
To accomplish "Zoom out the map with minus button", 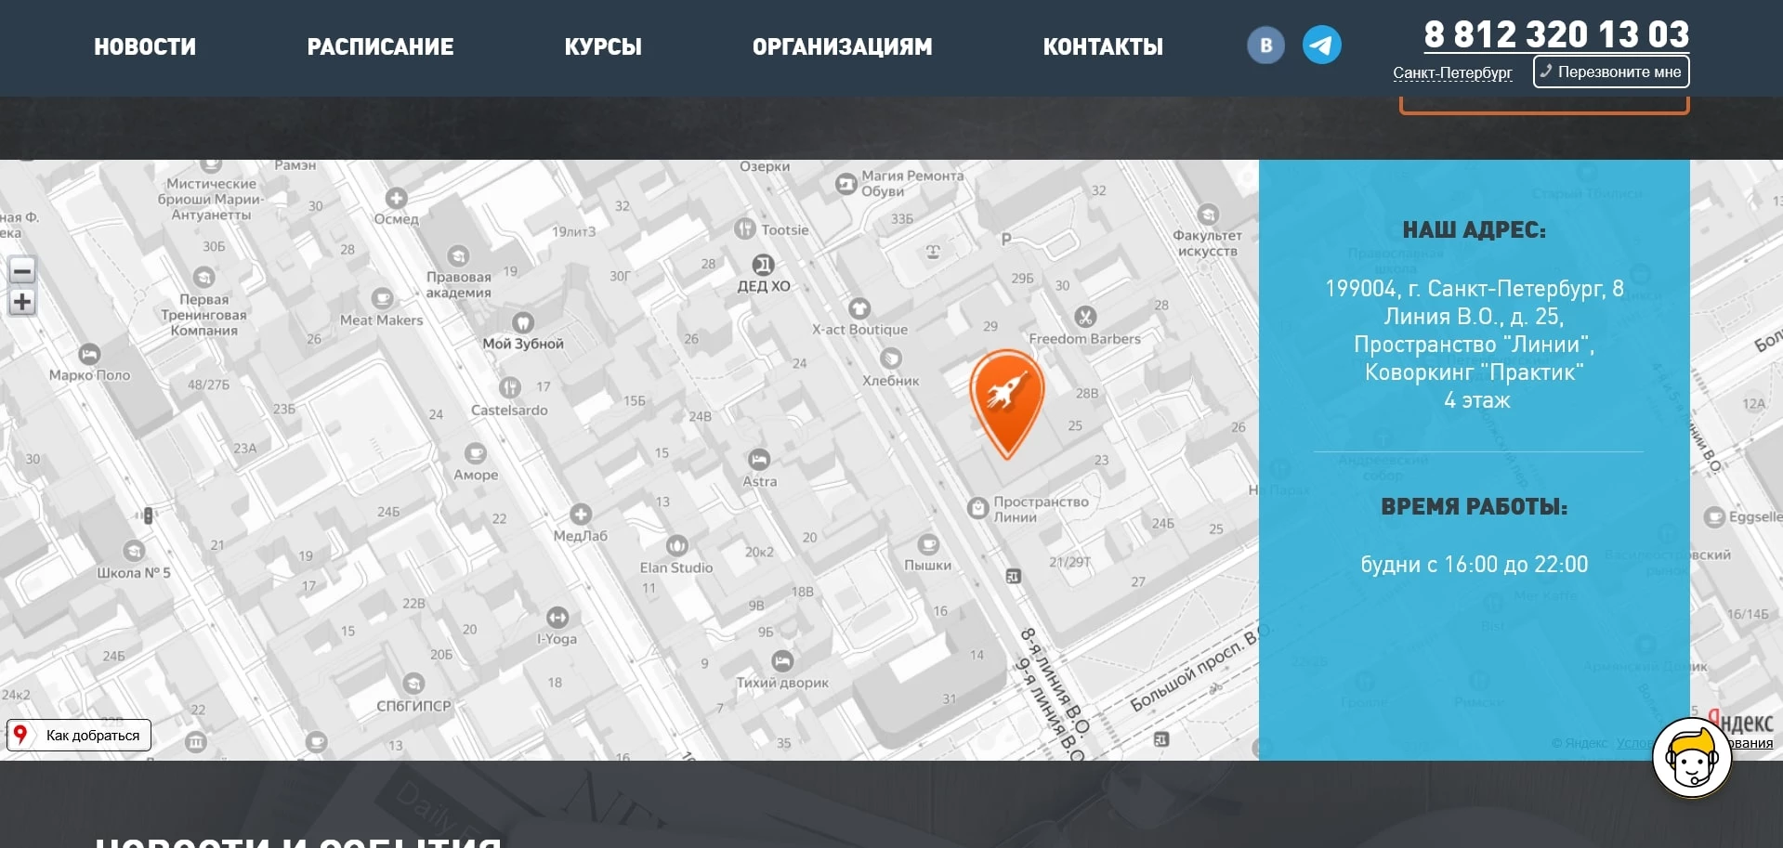I will click(22, 270).
